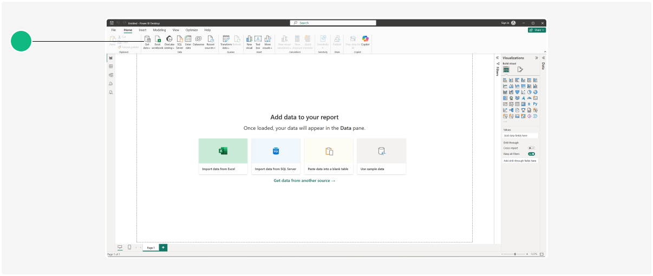653x276 pixels.
Task: Open the OneLake catalog
Action: [x=169, y=42]
